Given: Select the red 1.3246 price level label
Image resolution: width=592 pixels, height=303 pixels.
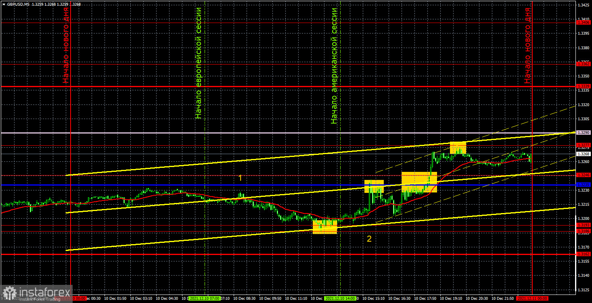Looking at the screenshot, I should tap(584, 175).
